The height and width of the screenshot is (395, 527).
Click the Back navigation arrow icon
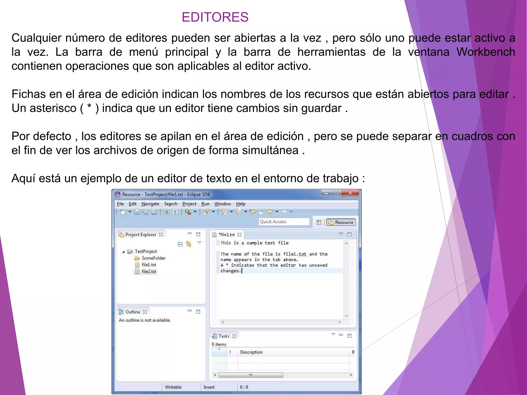click(x=270, y=212)
